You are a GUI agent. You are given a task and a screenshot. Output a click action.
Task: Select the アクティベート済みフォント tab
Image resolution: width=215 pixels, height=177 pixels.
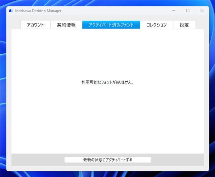pos(111,25)
